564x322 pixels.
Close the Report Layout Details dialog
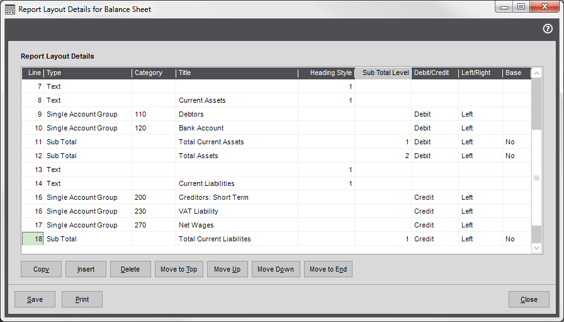[529, 299]
